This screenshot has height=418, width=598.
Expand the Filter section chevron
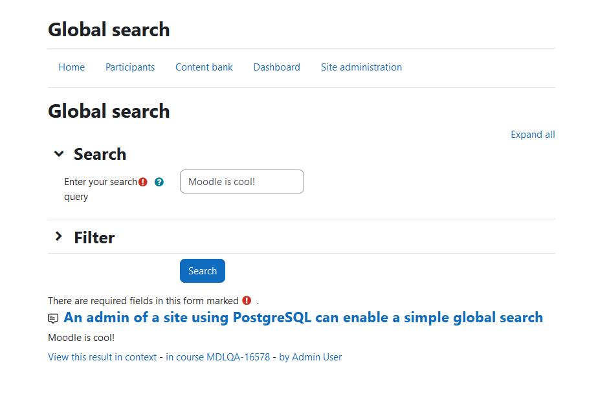point(59,236)
